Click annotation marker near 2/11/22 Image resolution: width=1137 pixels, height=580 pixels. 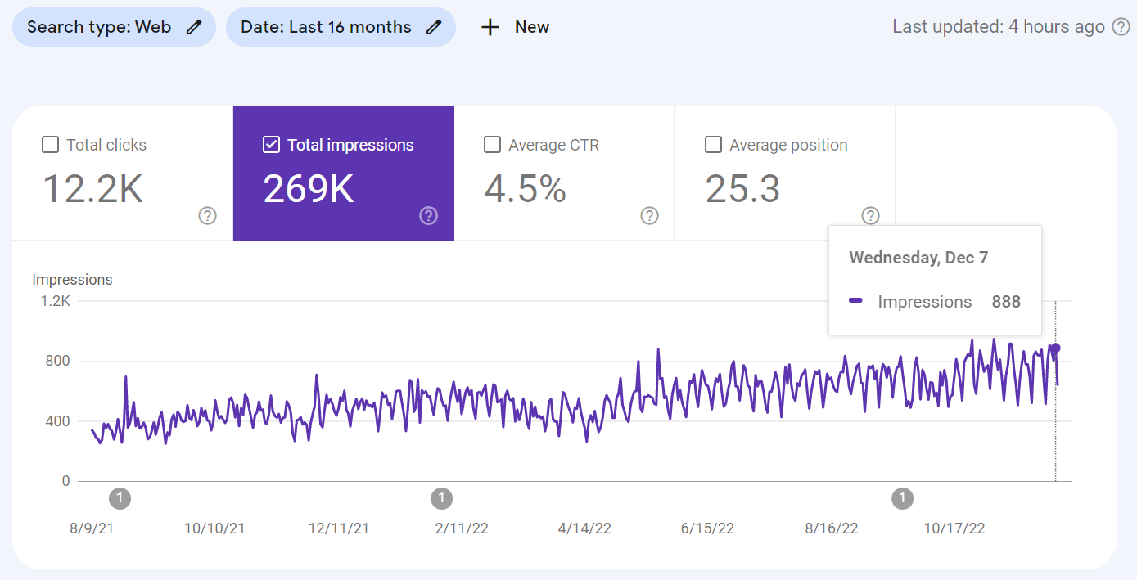[441, 498]
